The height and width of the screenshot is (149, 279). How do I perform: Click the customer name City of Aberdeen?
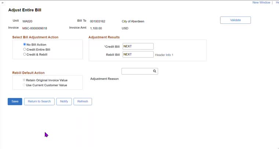pos(133,21)
